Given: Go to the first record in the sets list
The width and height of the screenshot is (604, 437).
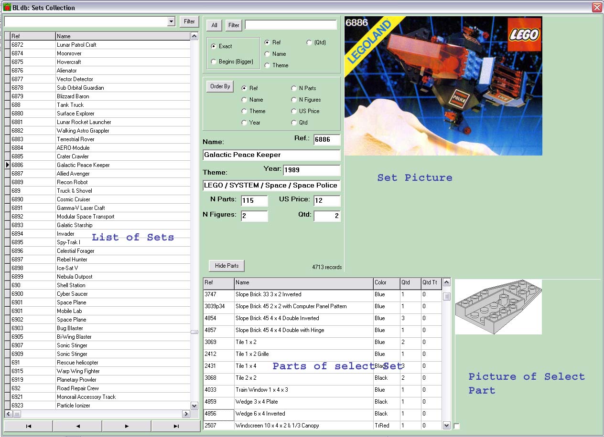Looking at the screenshot, I should pyautogui.click(x=29, y=426).
